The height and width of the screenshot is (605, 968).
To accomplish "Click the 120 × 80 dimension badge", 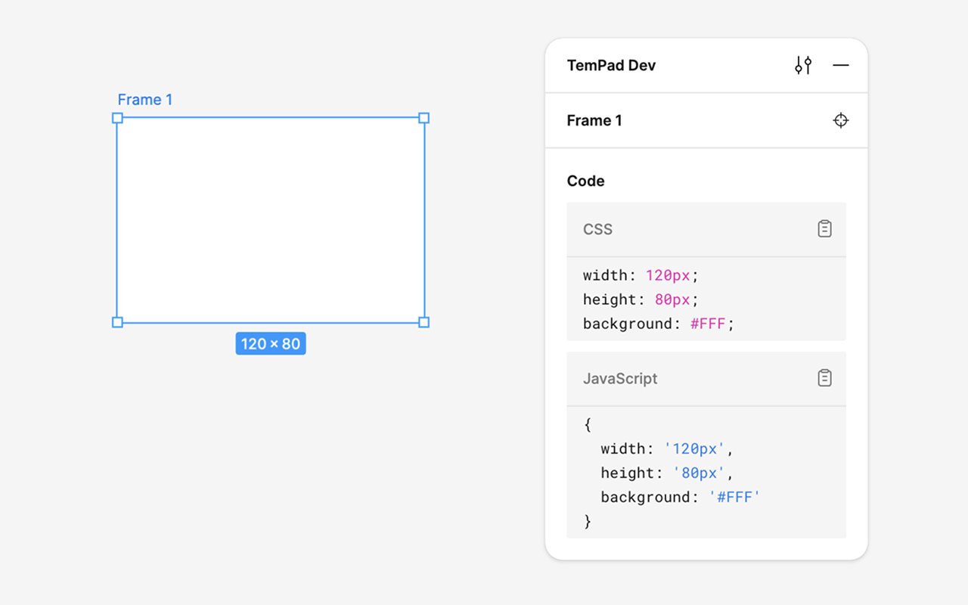I will tap(271, 343).
